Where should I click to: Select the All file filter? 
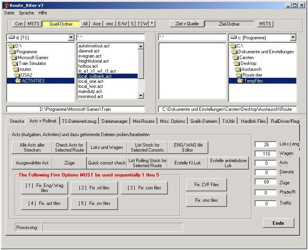point(85,24)
